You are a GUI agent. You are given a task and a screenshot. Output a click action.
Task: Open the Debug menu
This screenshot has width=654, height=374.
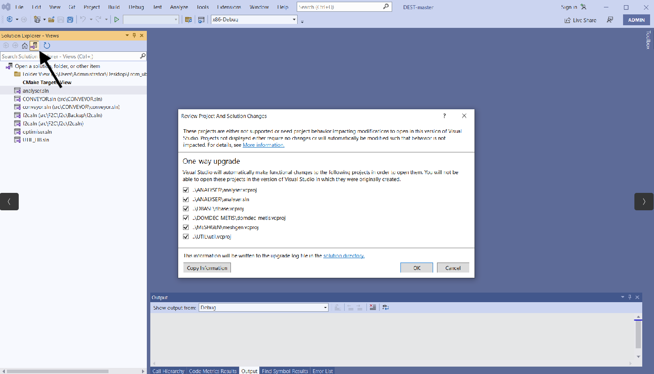(136, 7)
